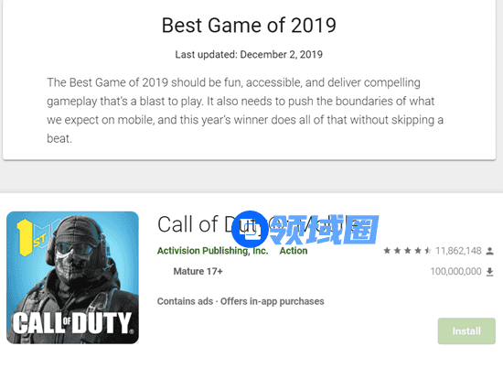Image resolution: width=503 pixels, height=368 pixels.
Task: Click the CALL OF DUTY logo on the artwork
Action: [x=72, y=323]
